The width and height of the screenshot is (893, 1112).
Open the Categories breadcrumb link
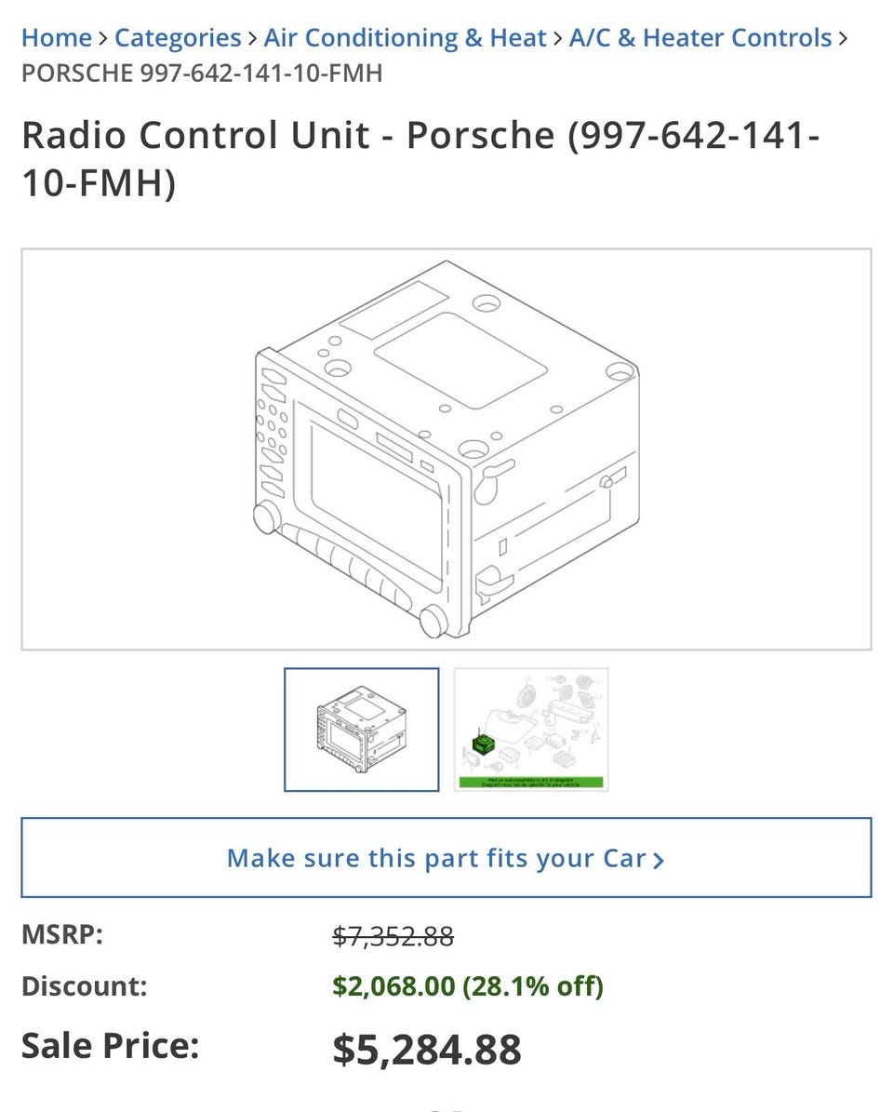[x=178, y=37]
